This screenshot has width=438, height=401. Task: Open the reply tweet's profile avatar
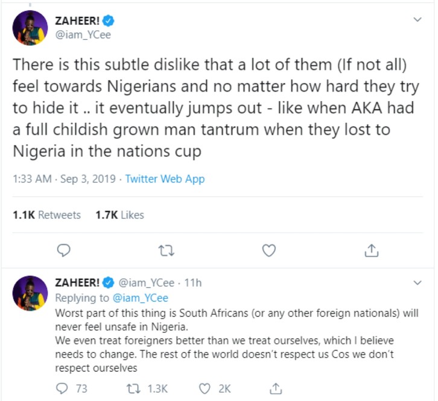pyautogui.click(x=30, y=293)
